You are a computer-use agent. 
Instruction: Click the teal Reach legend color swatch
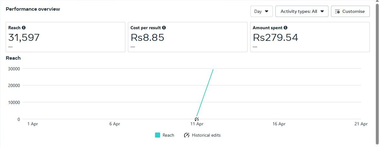tap(158, 135)
